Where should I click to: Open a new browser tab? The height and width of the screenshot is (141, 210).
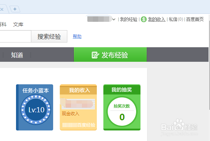click(15, 9)
